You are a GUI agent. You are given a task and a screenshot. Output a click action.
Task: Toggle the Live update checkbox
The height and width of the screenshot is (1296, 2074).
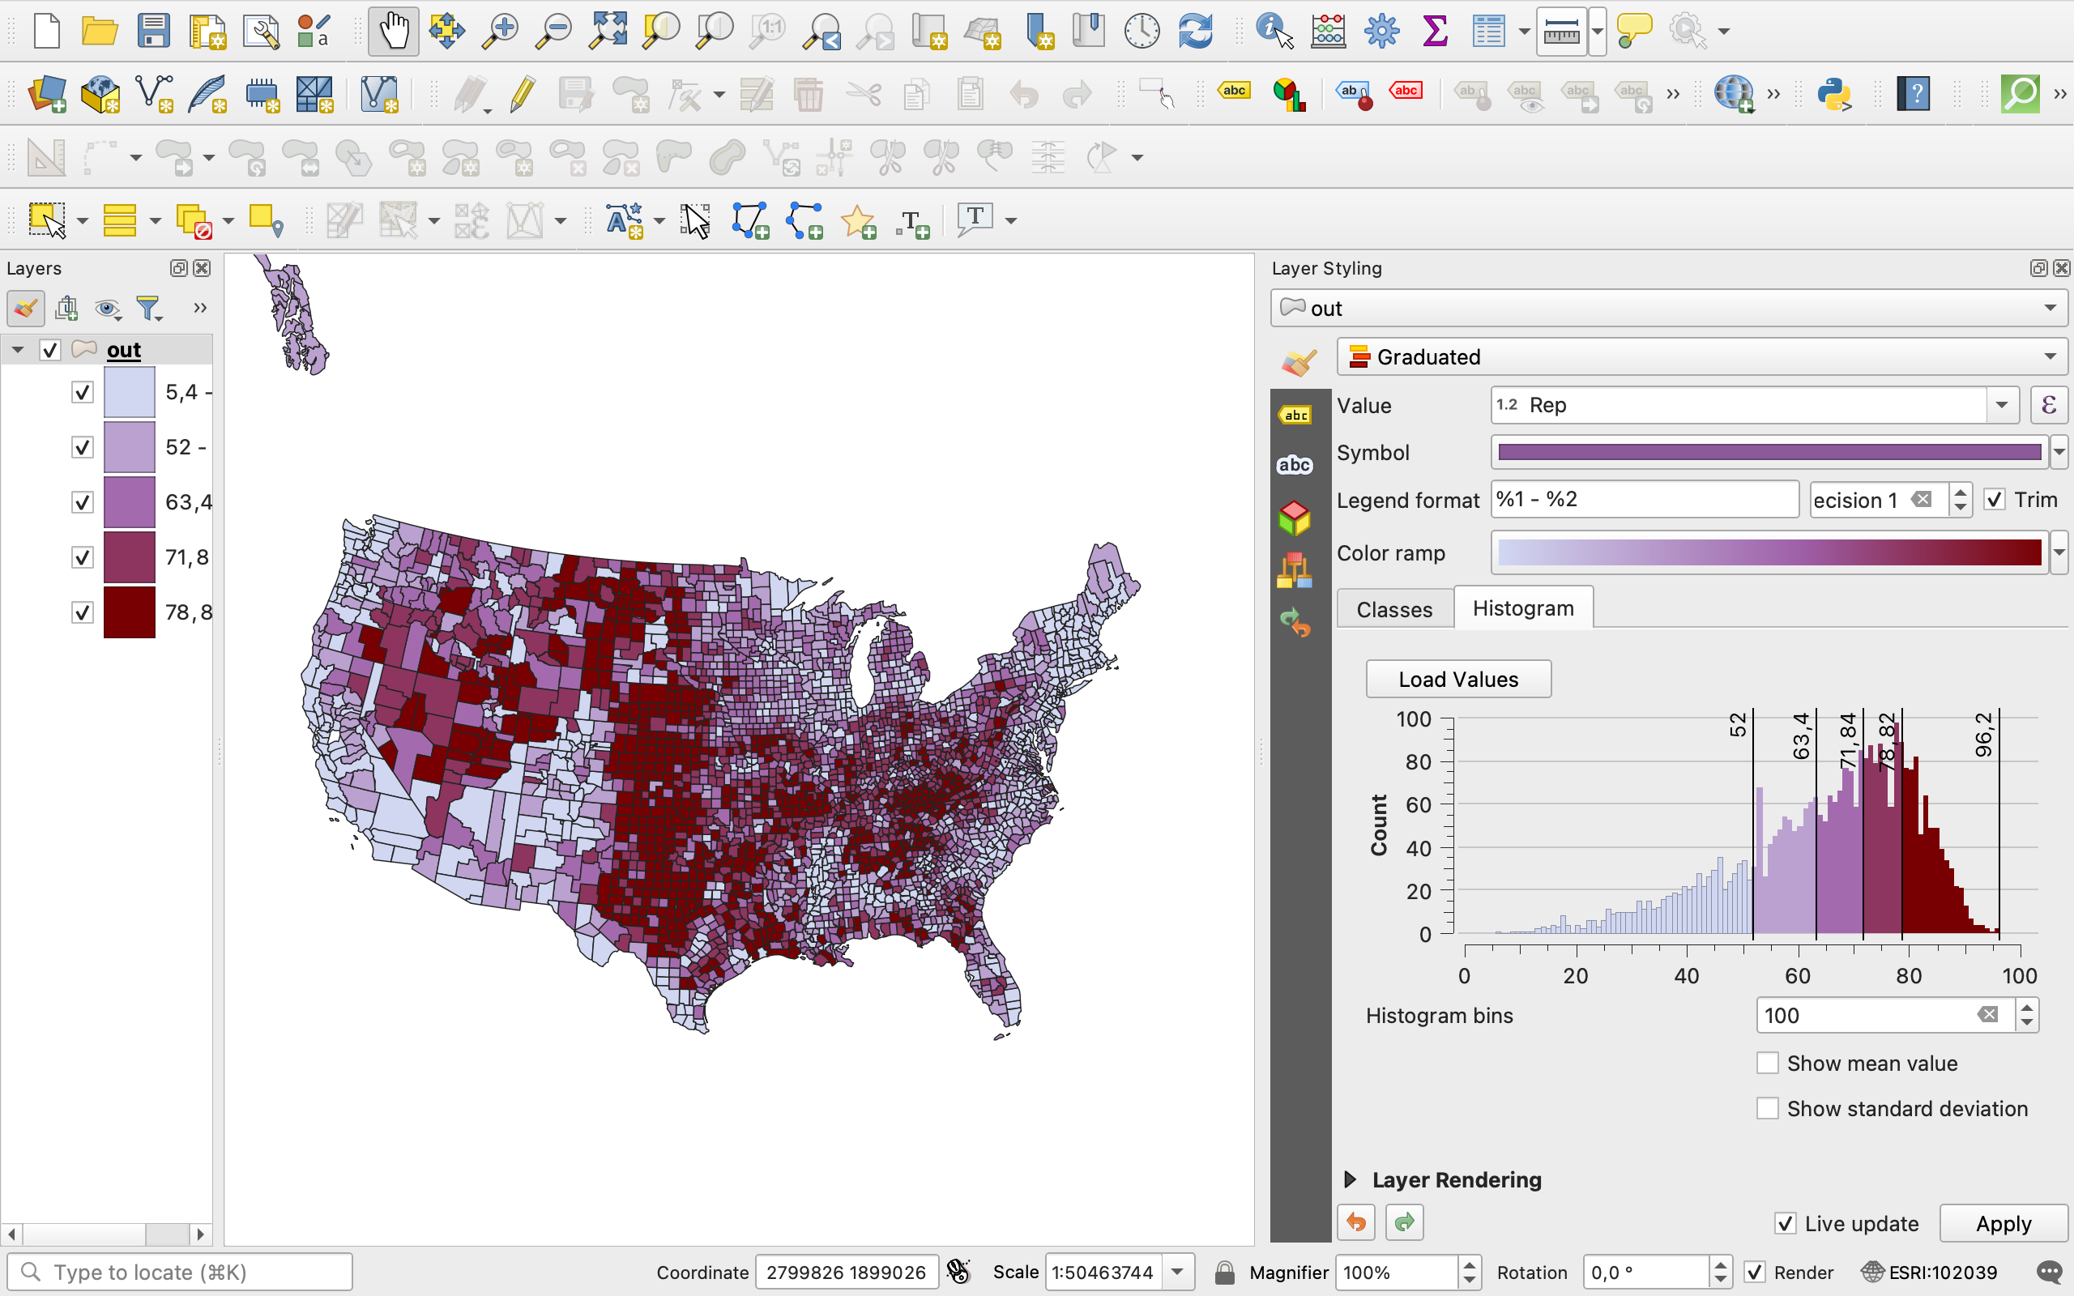click(x=1786, y=1223)
